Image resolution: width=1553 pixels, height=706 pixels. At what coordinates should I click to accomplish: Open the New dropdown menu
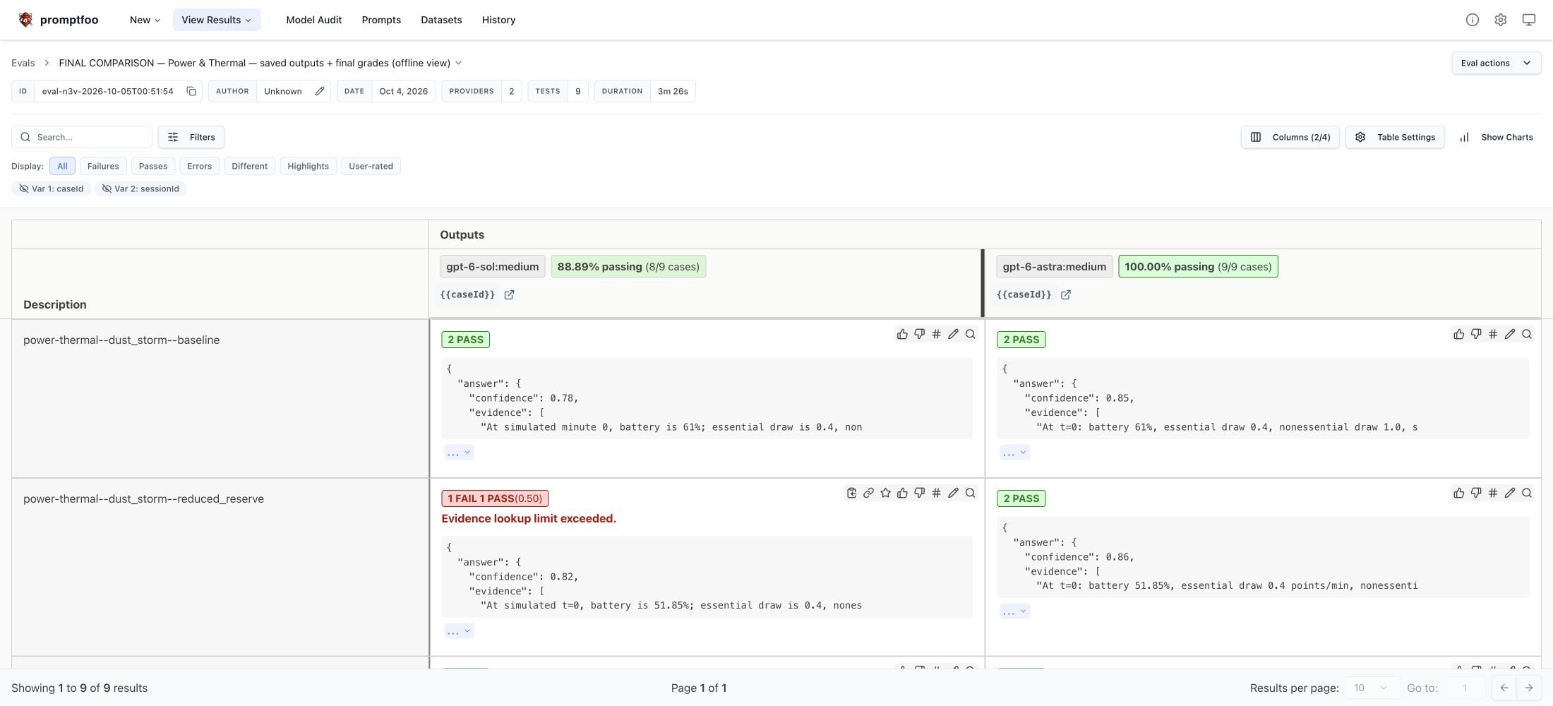[x=145, y=20]
